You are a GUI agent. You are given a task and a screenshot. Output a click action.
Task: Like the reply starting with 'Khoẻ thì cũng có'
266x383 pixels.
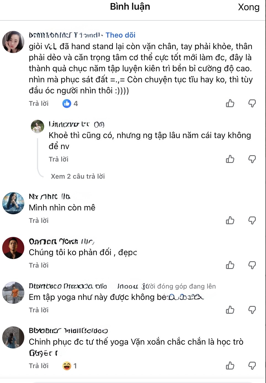[x=230, y=159]
